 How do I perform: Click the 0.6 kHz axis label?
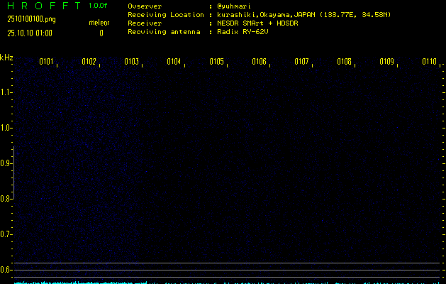coord(6,270)
